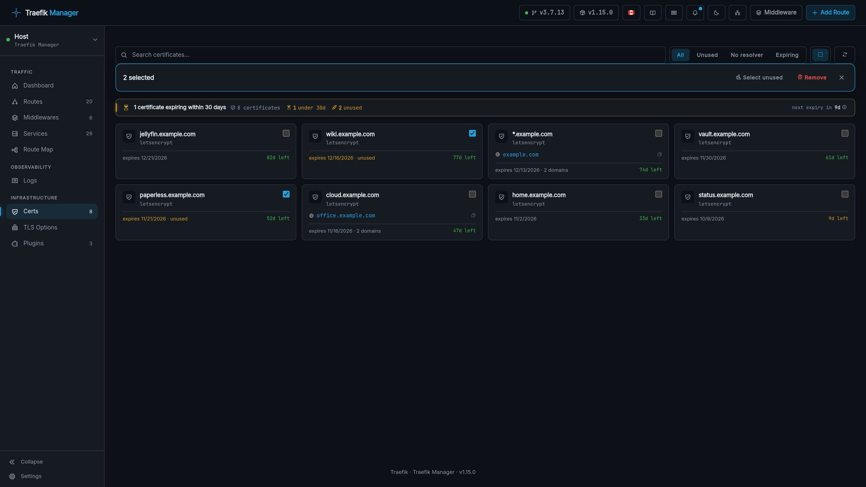Check the home.example.com checkbox

pyautogui.click(x=659, y=194)
